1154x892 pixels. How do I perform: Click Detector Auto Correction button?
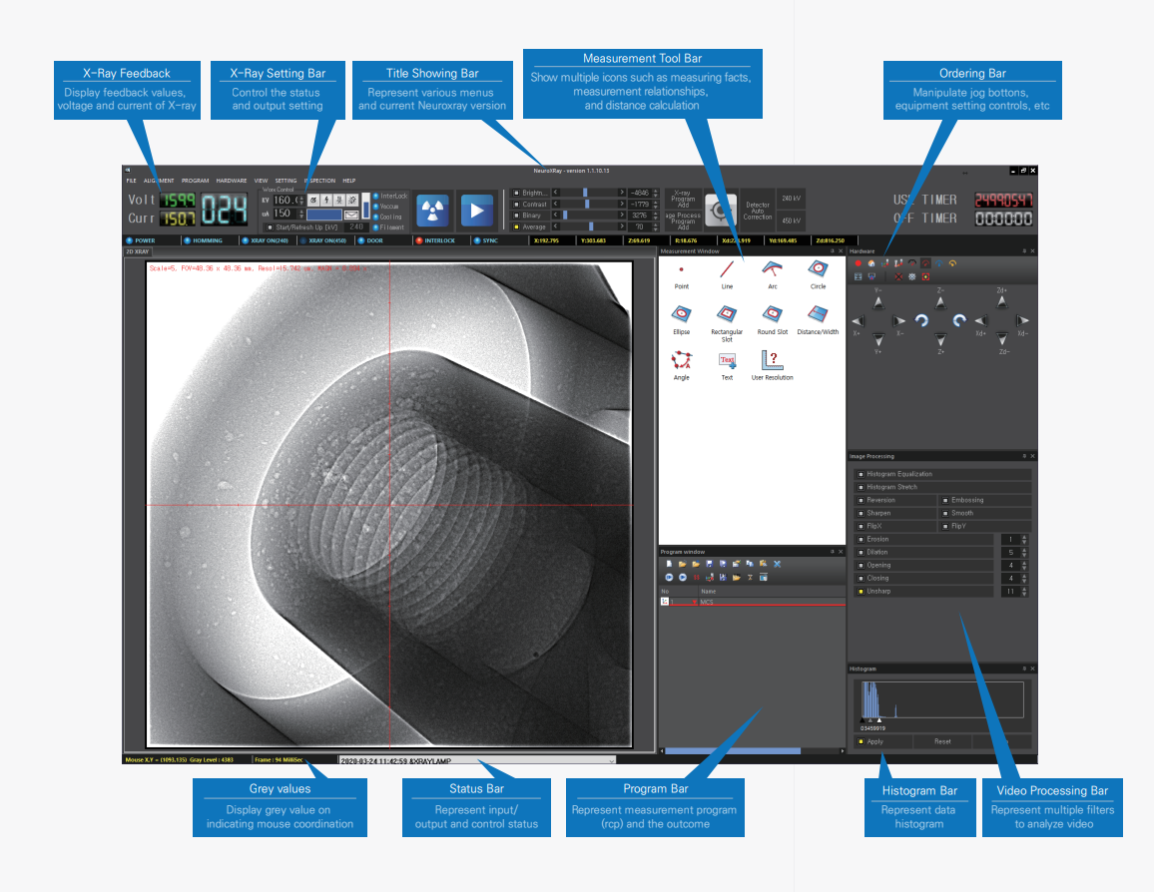click(758, 211)
